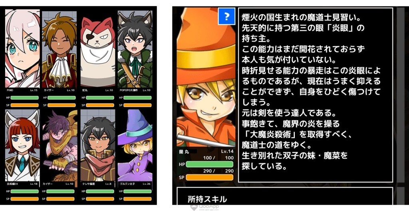Click 虹丸's orange SP gauge
Image resolution: width=409 pixels, height=211 pixels.
point(100,105)
